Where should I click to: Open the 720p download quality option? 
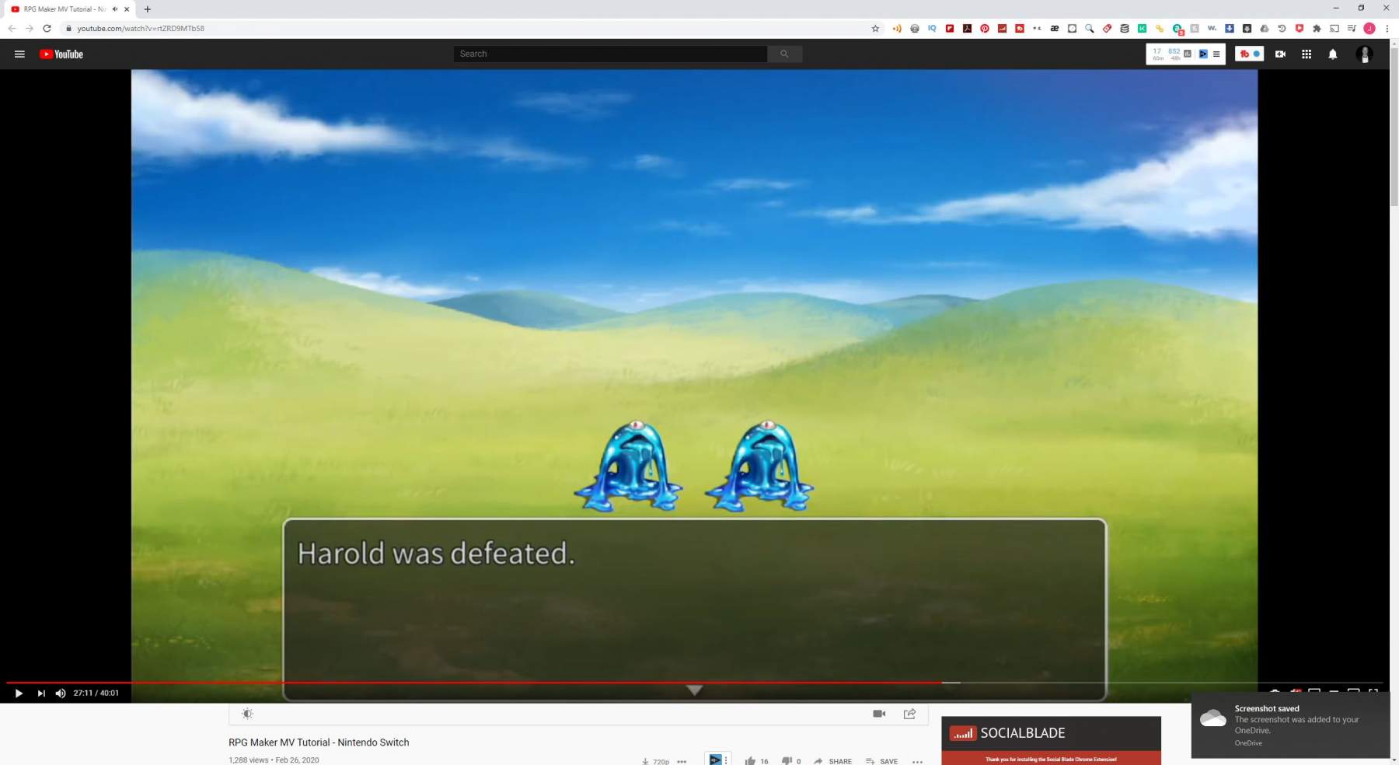(x=655, y=761)
